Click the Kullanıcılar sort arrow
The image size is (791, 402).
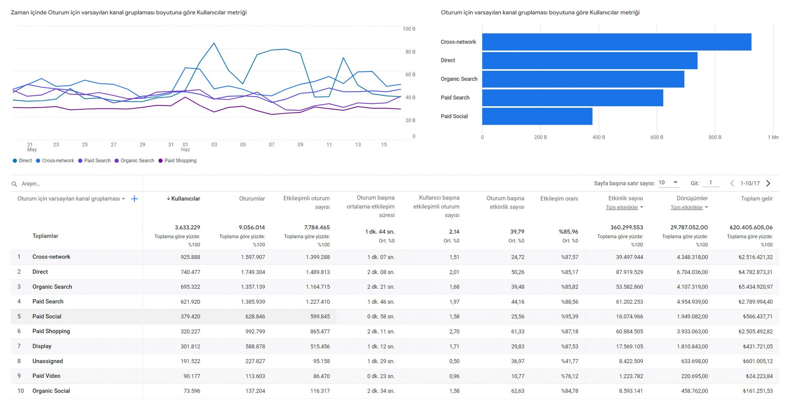(168, 199)
